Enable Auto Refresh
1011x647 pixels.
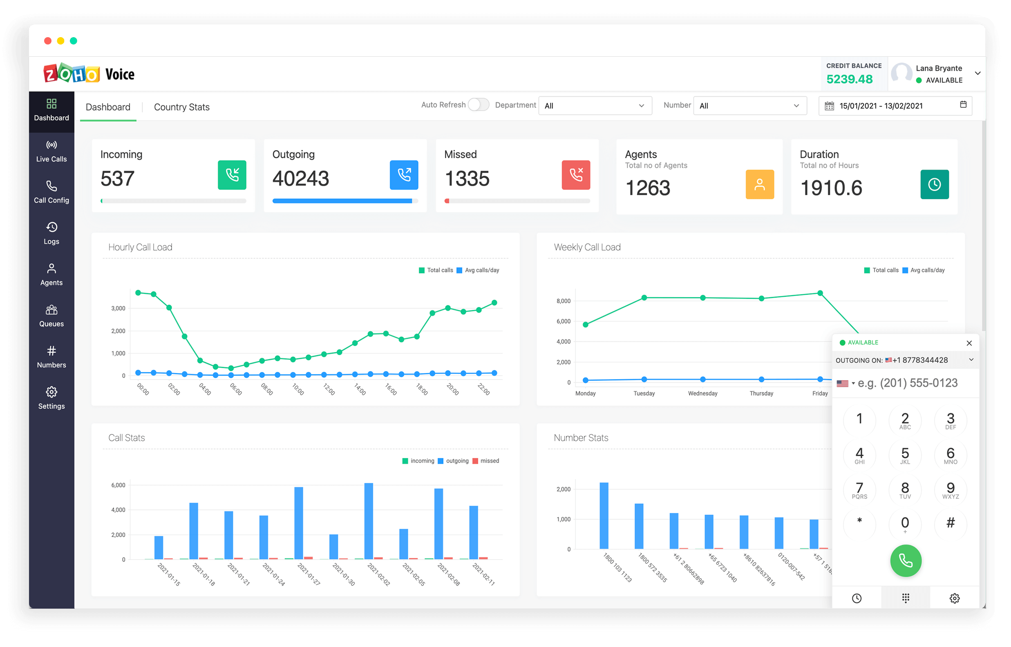[x=479, y=104]
